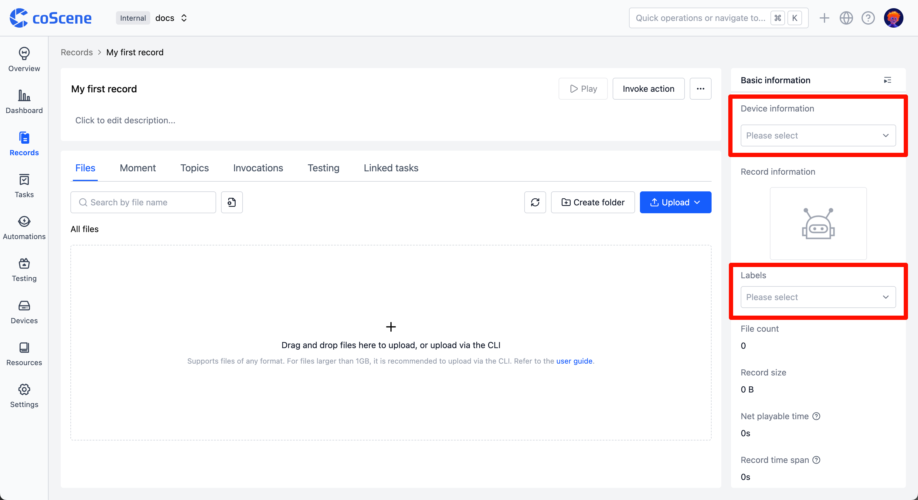Go to Automations in the sidebar
918x500 pixels.
click(24, 228)
